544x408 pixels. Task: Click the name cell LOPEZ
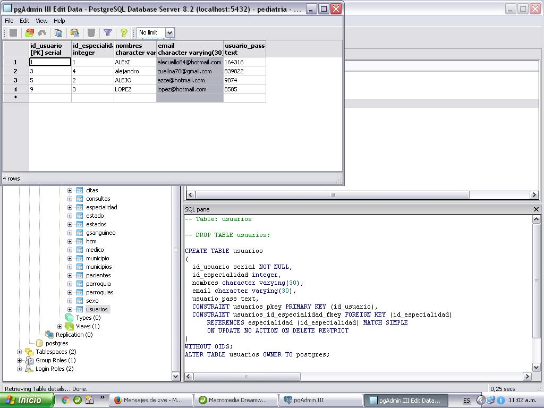pyautogui.click(x=135, y=89)
